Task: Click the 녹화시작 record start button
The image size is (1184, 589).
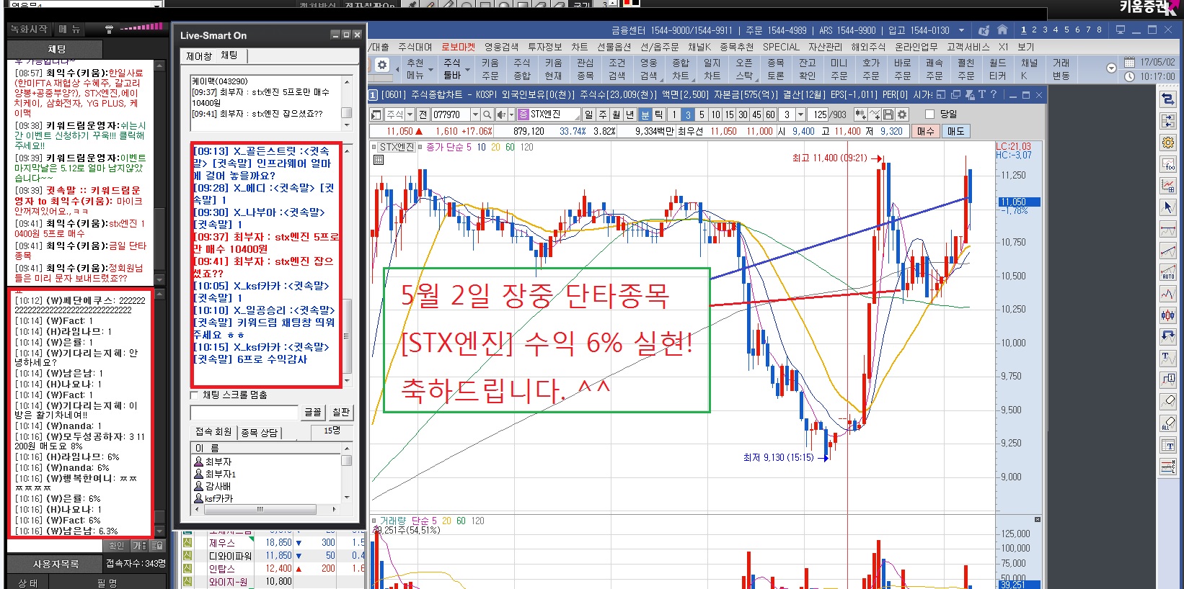Action: tap(29, 30)
